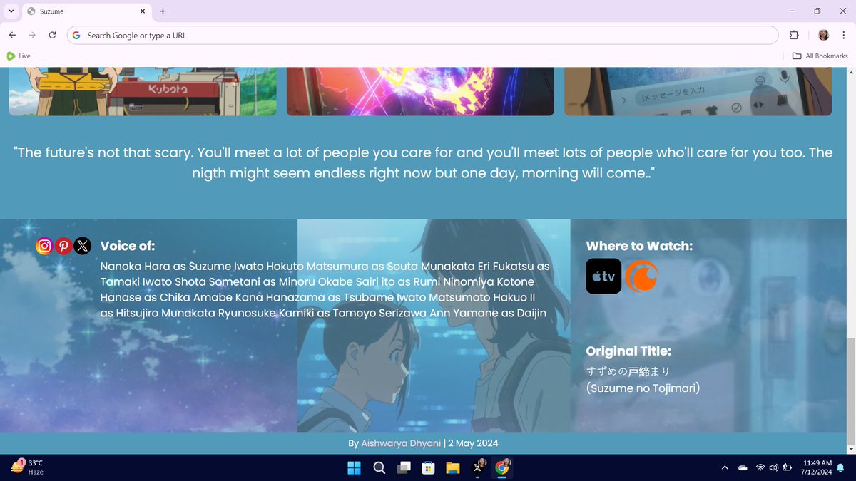Open Microsoft Store from the taskbar
The height and width of the screenshot is (481, 856).
click(x=428, y=467)
